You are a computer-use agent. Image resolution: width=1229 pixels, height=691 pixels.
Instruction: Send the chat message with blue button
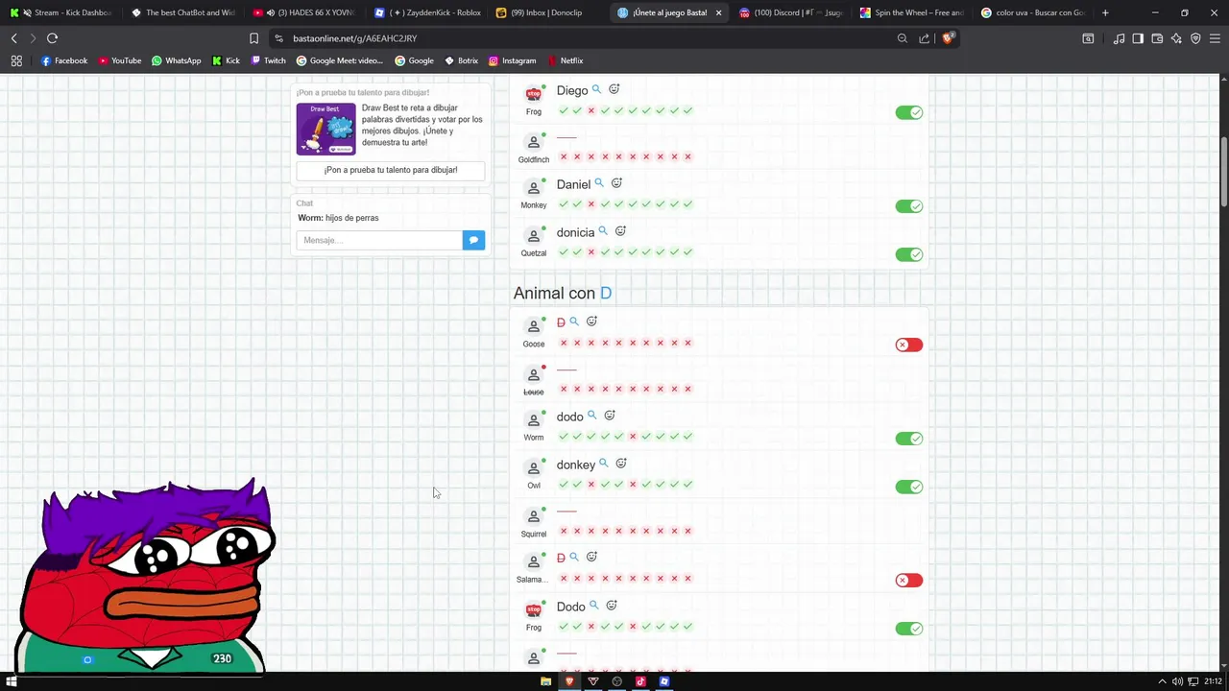[473, 240]
